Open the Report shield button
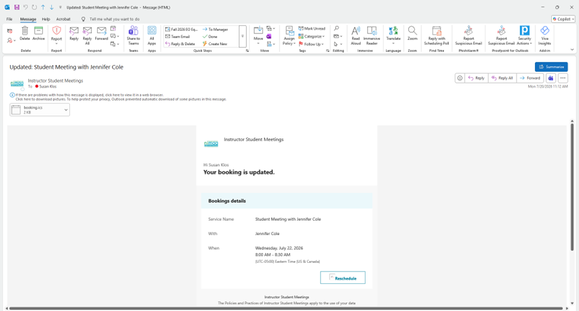The width and height of the screenshot is (579, 311). [56, 35]
